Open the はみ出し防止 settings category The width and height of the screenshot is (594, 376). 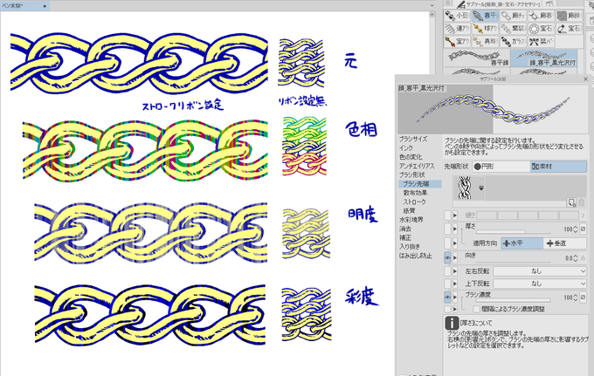point(416,256)
